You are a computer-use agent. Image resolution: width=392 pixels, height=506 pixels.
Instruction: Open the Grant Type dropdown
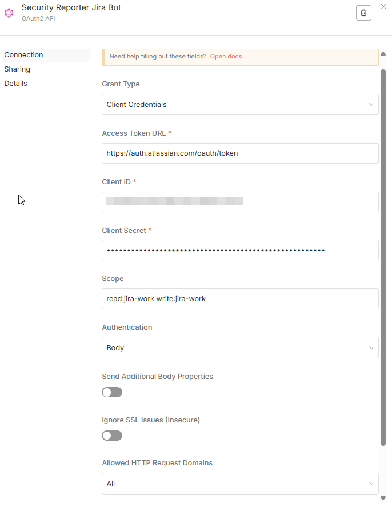pos(240,104)
